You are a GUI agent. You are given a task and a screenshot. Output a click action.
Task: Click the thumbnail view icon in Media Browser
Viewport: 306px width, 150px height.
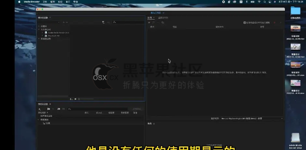pos(75,99)
